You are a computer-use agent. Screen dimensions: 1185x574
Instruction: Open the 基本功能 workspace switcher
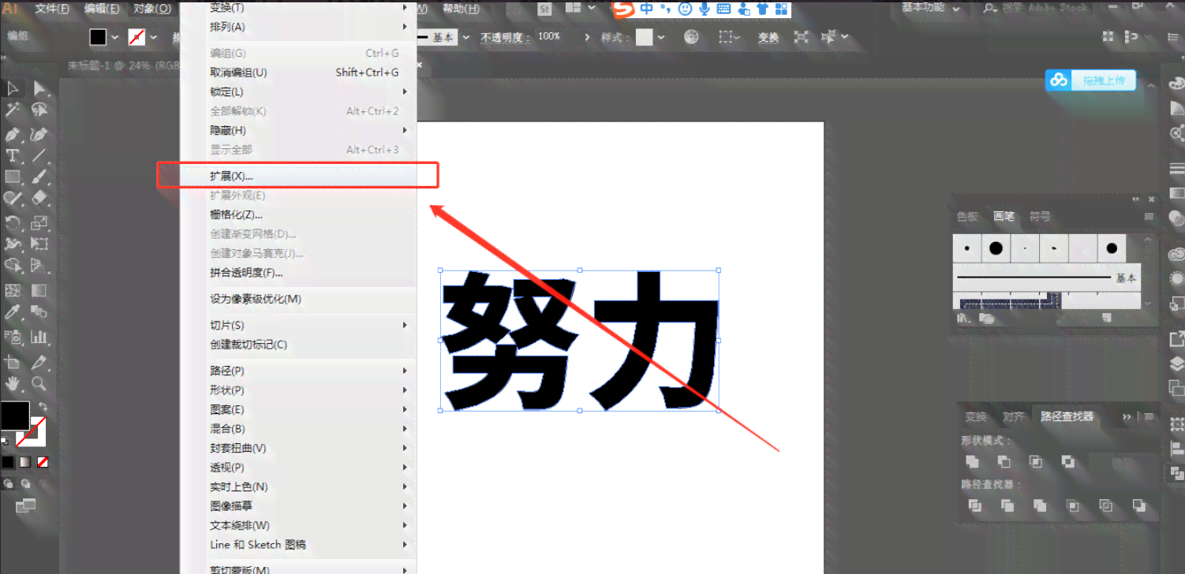[932, 8]
